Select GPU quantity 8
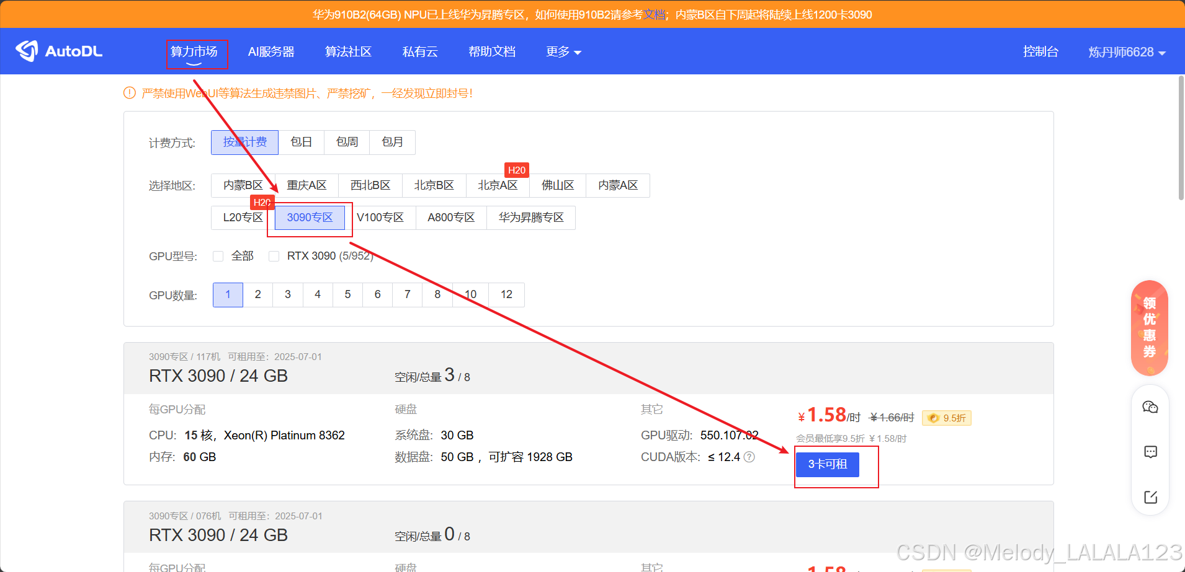 point(437,294)
